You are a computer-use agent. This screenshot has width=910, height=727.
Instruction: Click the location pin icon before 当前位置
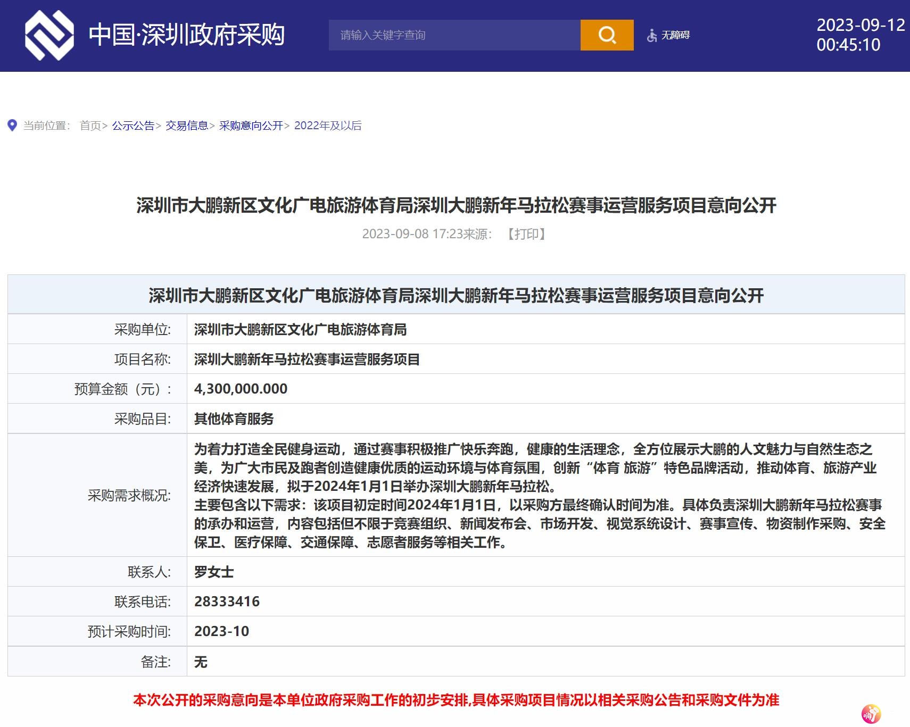(x=12, y=126)
